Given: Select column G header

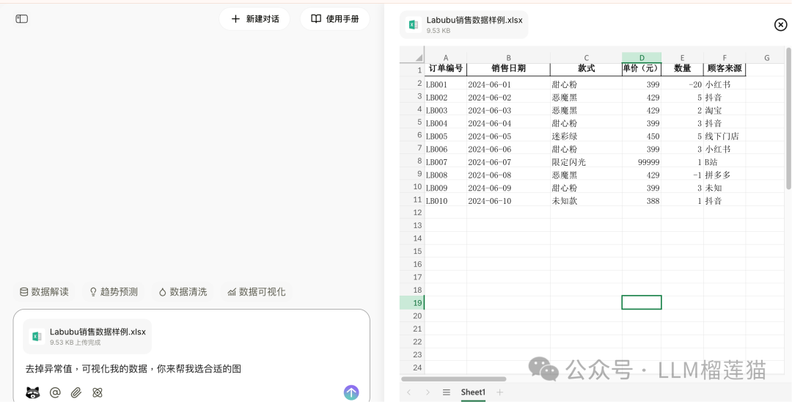Looking at the screenshot, I should coord(766,58).
